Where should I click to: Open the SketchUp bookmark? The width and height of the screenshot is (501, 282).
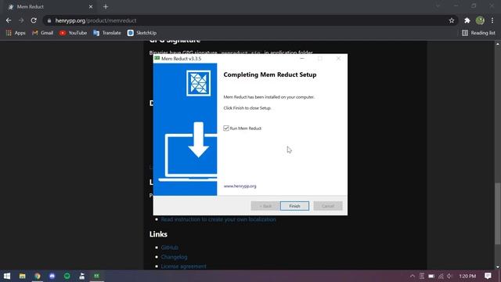click(x=142, y=33)
